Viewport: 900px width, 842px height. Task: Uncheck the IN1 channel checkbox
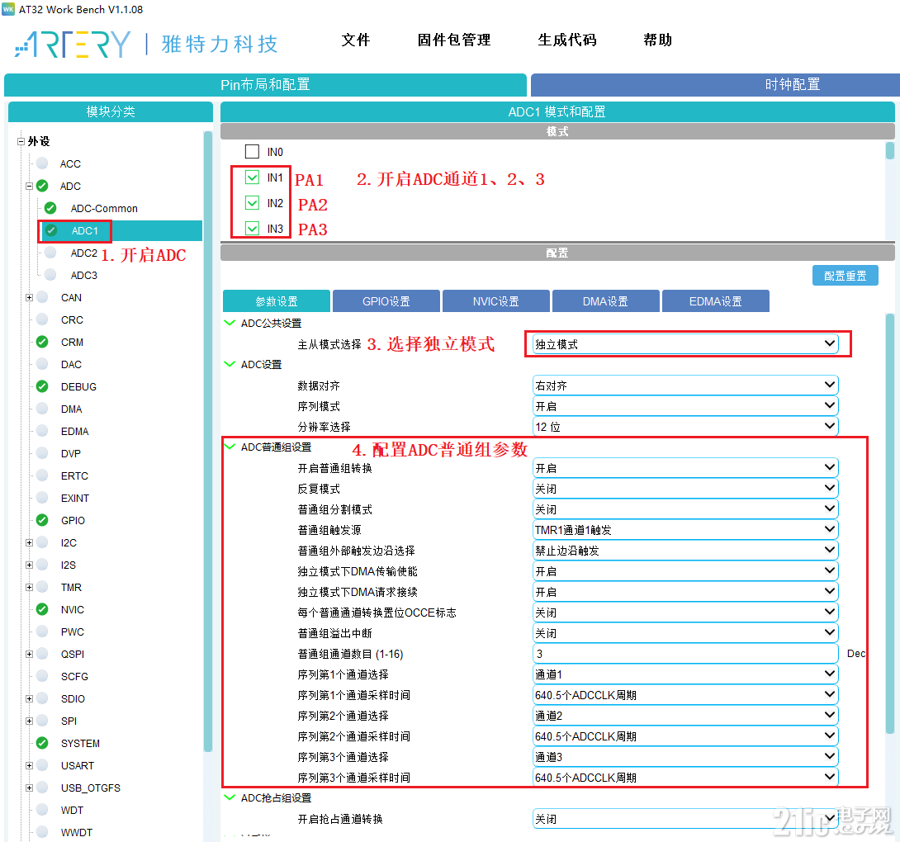click(x=252, y=177)
